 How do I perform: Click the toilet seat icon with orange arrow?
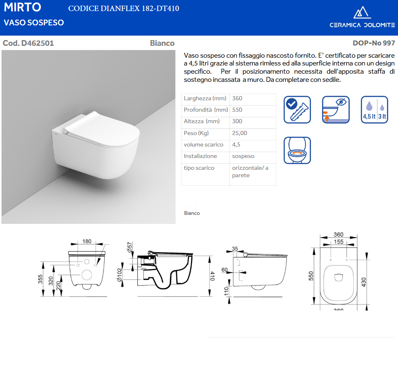tap(297, 150)
